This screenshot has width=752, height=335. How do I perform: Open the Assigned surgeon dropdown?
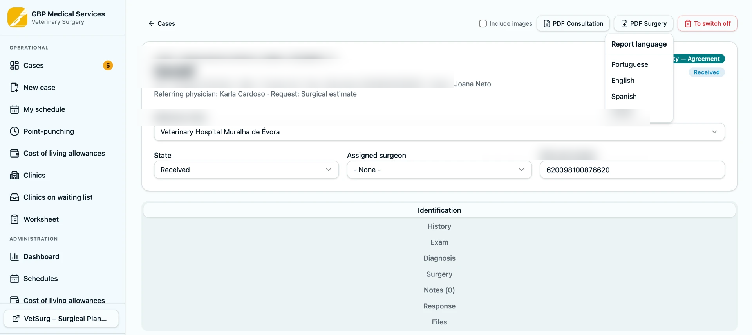(x=439, y=170)
